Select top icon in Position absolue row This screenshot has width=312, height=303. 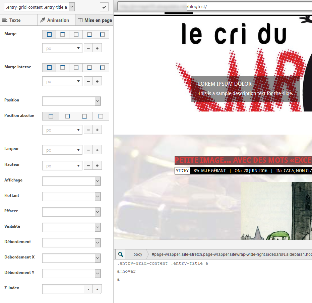pos(51,116)
